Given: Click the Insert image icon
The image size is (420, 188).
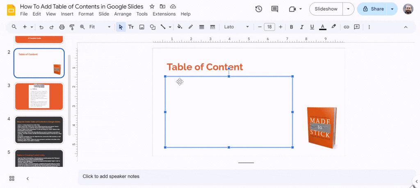Looking at the screenshot, I should 142,27.
